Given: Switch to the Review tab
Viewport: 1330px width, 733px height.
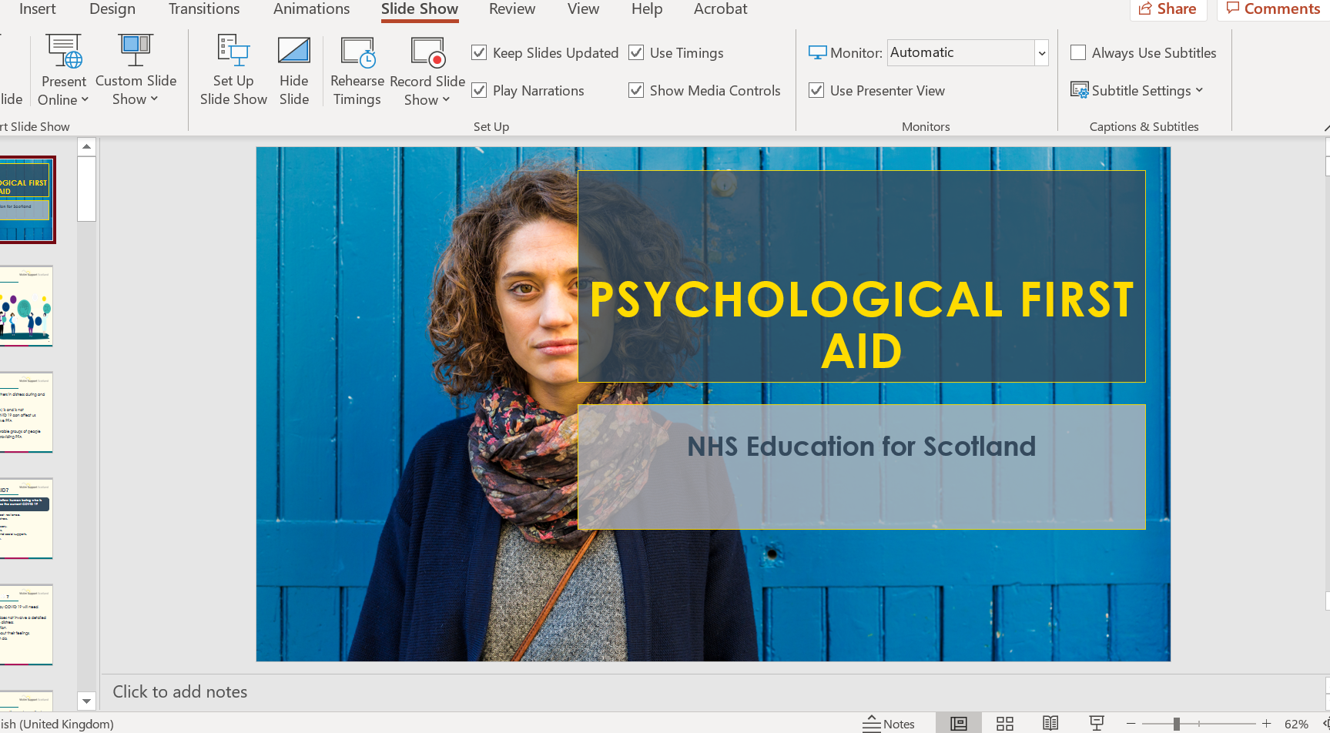Looking at the screenshot, I should [x=511, y=9].
